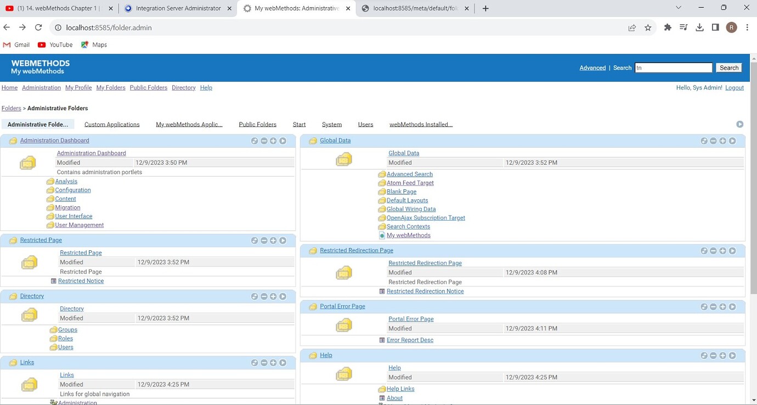Screen dimensions: 757x405
Task: Open the YouTube bookmark
Action: click(x=55, y=45)
